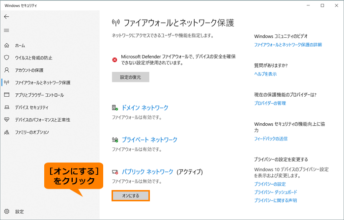344x220 pixels.
Task: Click the virus protection shield icon
Action: [x=7, y=57]
